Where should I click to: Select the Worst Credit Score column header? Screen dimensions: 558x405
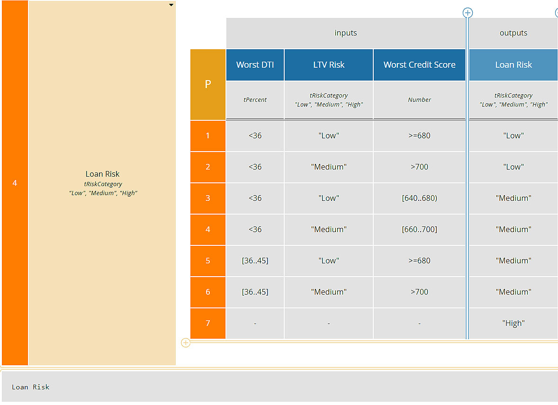pos(420,65)
